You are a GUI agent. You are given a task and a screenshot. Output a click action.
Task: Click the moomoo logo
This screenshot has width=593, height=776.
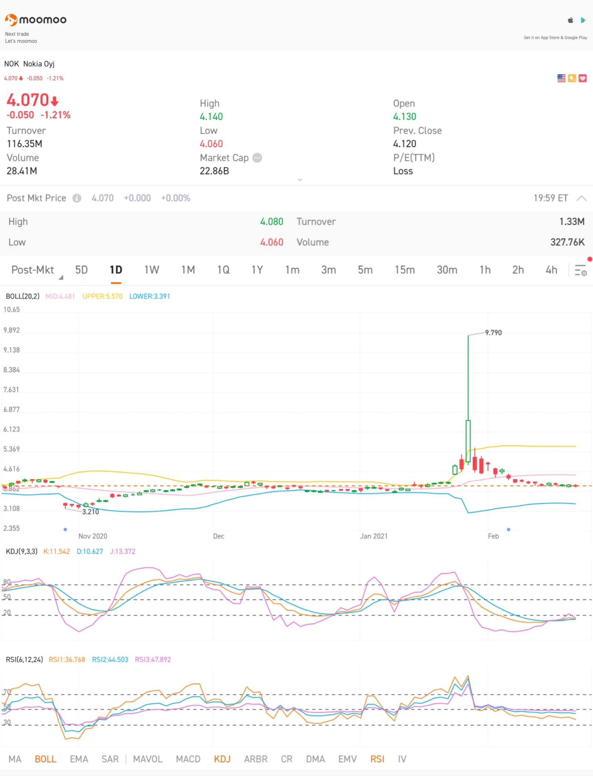36,20
